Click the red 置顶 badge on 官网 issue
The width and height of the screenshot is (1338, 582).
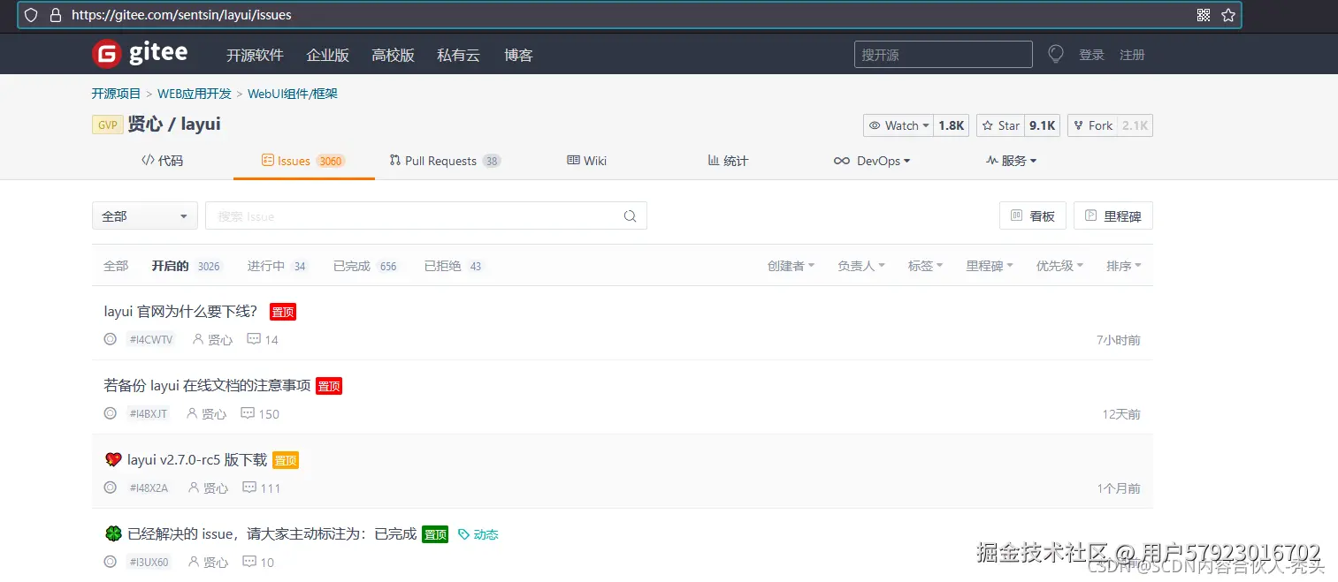click(283, 312)
